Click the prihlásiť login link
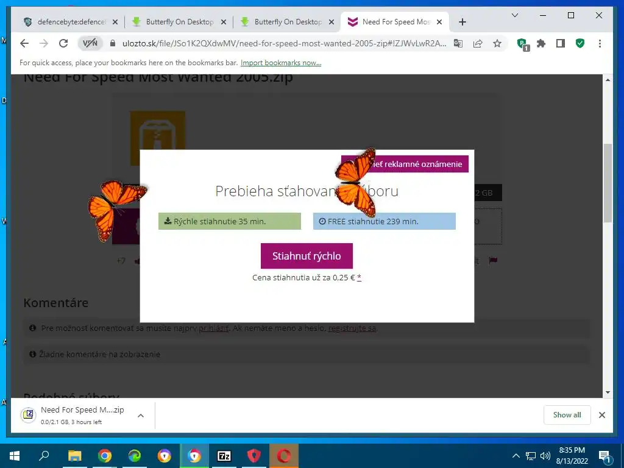 pos(214,328)
